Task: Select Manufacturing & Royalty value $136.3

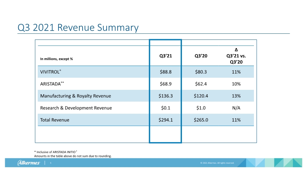Action: pyautogui.click(x=166, y=96)
